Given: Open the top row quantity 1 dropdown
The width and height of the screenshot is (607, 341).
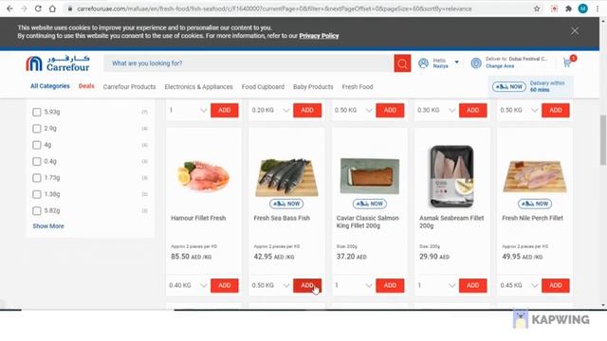Looking at the screenshot, I should pyautogui.click(x=188, y=110).
